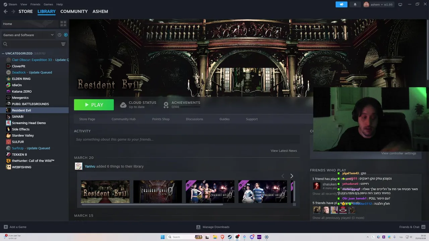Open the ASHEM profile tab
This screenshot has width=429, height=241.
[100, 11]
